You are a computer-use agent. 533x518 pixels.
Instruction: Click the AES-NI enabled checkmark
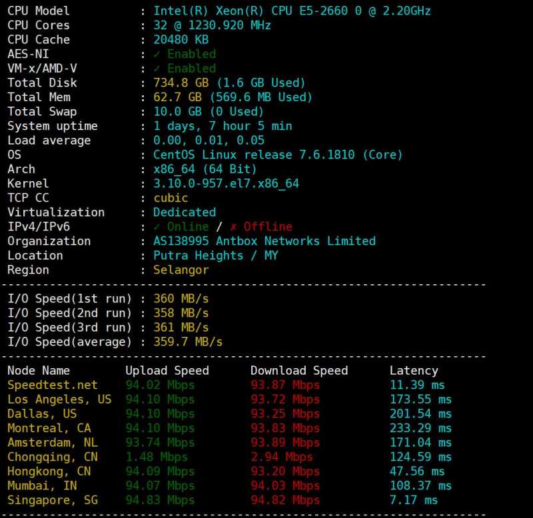[x=157, y=54]
